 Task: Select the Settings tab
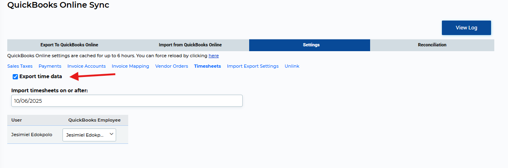[x=310, y=45]
